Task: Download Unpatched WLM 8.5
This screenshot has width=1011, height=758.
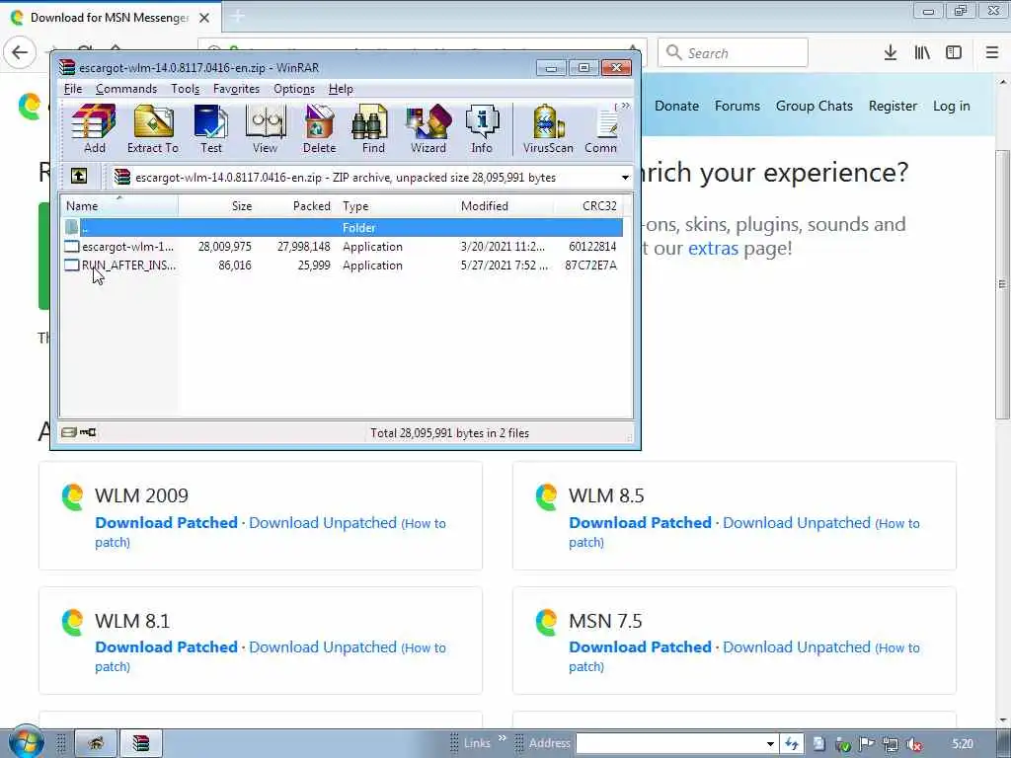Action: pyautogui.click(x=797, y=523)
